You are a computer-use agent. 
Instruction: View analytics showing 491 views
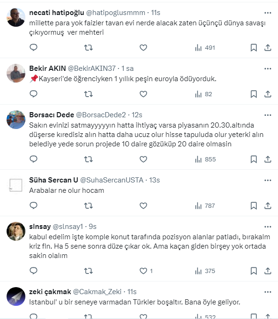[x=205, y=47]
